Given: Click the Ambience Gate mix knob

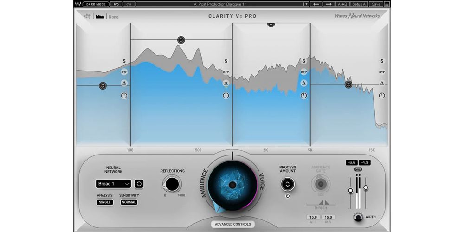Looking at the screenshot, I should coord(321,184).
